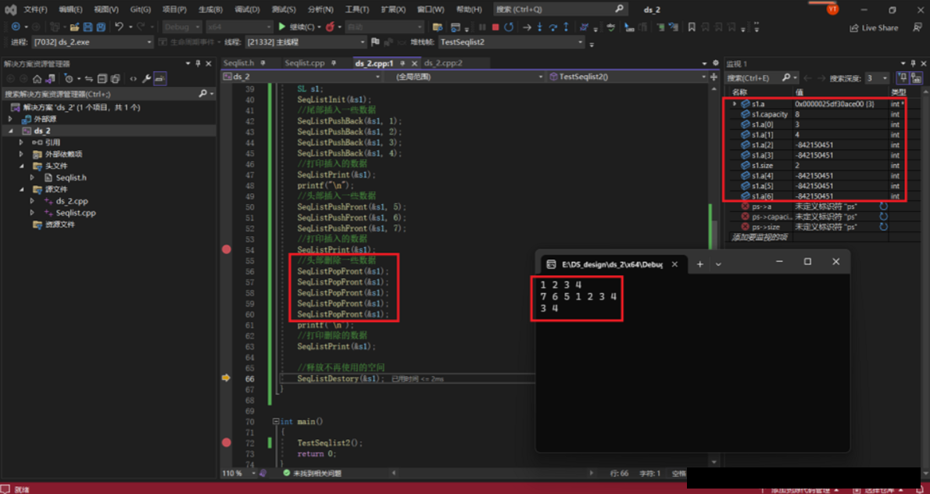Open the 工具(T) menu
The height and width of the screenshot is (494, 930).
tap(357, 9)
